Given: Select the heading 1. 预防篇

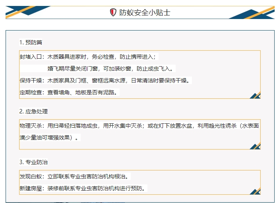Looking at the screenshot, I should pyautogui.click(x=31, y=42).
